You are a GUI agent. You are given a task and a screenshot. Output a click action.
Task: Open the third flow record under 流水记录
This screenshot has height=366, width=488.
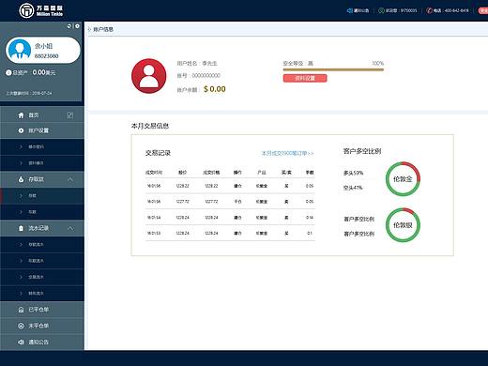42,277
